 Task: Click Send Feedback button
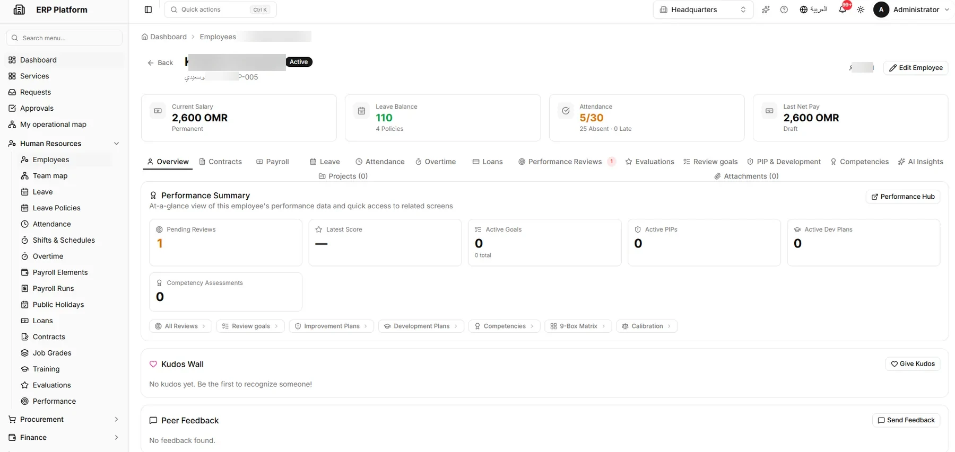tap(906, 420)
